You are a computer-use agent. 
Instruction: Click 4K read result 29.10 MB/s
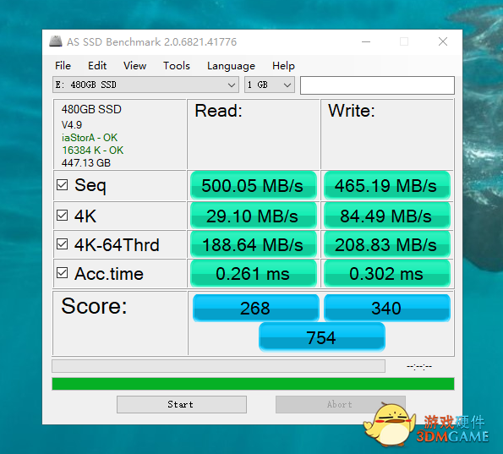tap(254, 216)
